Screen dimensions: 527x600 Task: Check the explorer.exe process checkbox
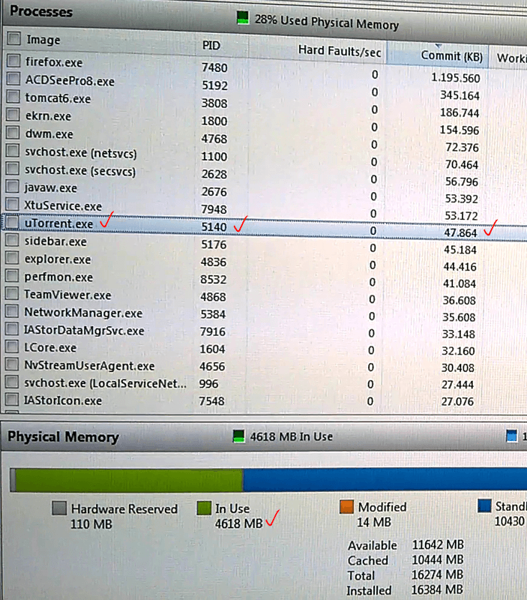(12, 257)
